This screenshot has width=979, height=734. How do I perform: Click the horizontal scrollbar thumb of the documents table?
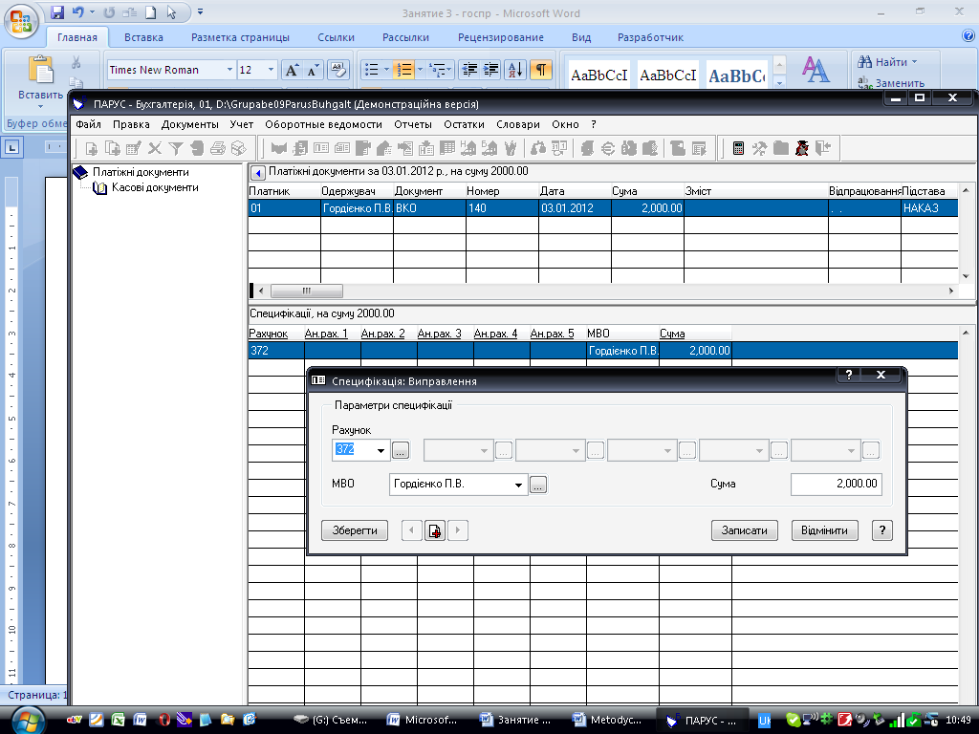point(307,291)
